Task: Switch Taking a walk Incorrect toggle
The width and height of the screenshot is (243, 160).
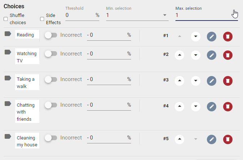Action: point(51,79)
